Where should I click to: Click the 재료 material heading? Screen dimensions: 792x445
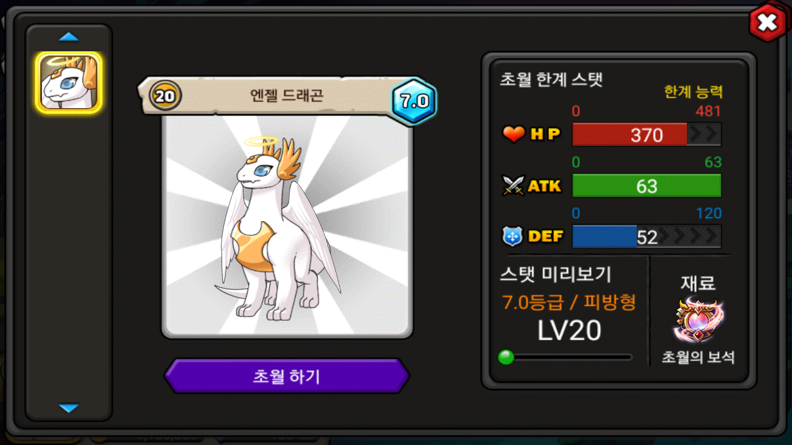698,283
